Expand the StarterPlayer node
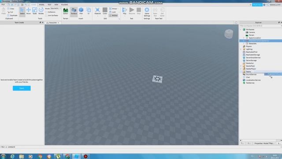The image size is (282, 159). (241, 69)
